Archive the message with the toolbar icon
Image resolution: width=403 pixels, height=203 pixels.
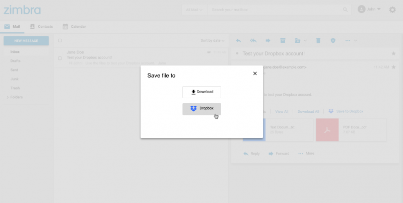pos(283,41)
